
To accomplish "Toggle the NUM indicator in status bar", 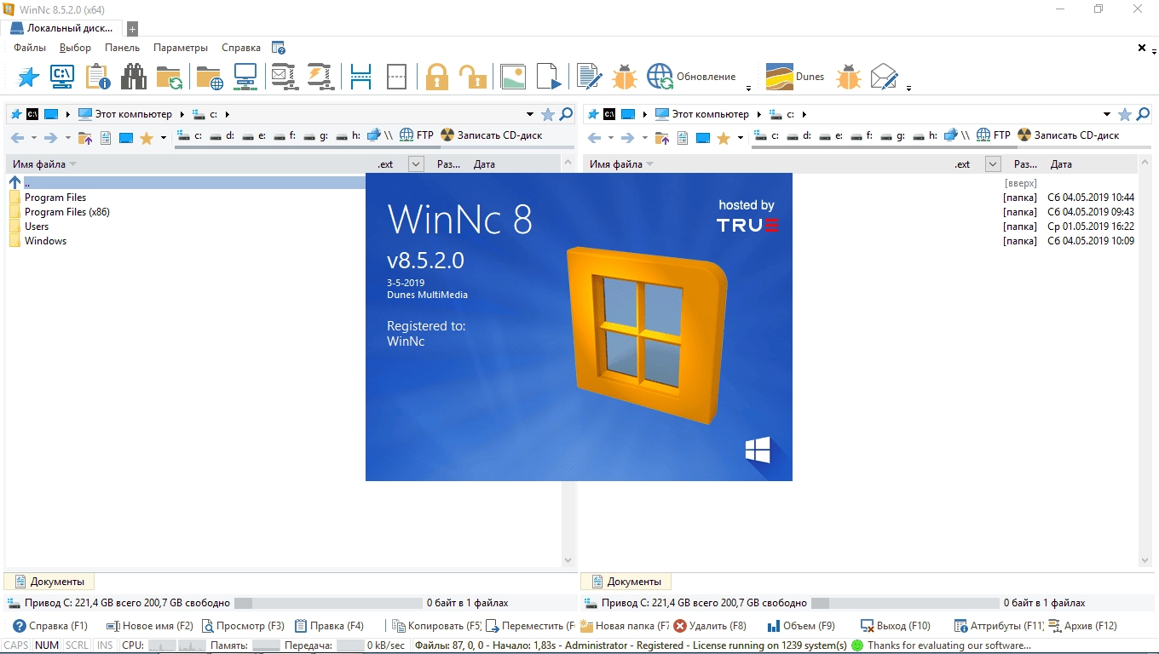I will 47,645.
